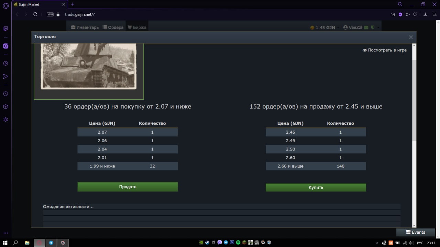Select sell order price 2.60

tap(316, 158)
